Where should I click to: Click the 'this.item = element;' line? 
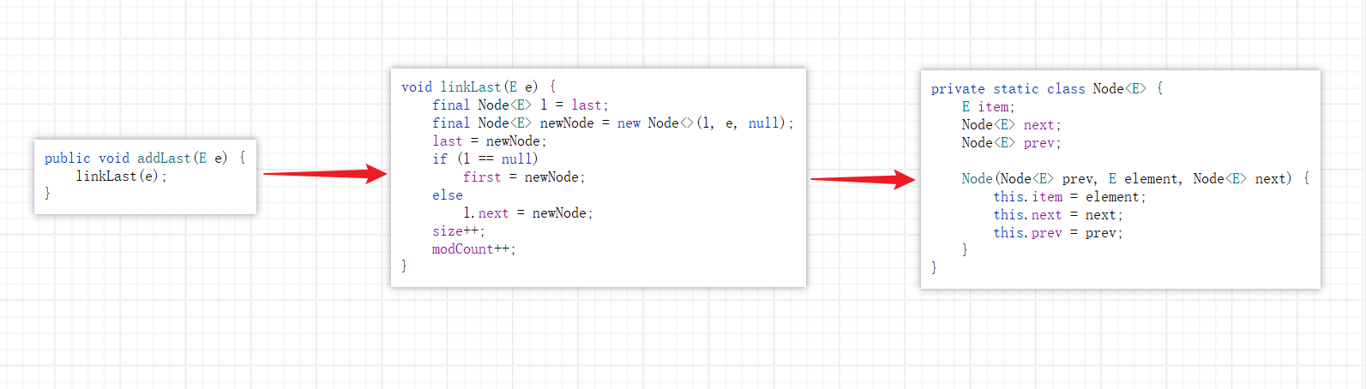(1069, 196)
